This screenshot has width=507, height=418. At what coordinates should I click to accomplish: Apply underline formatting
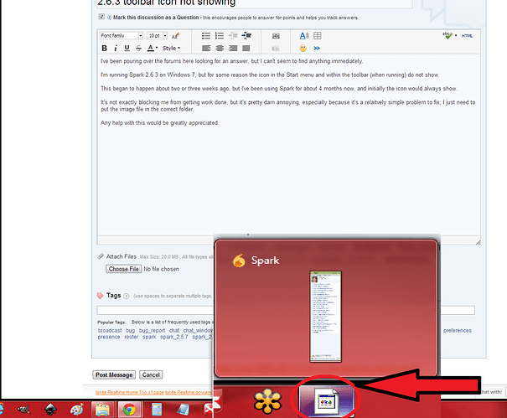tap(127, 49)
